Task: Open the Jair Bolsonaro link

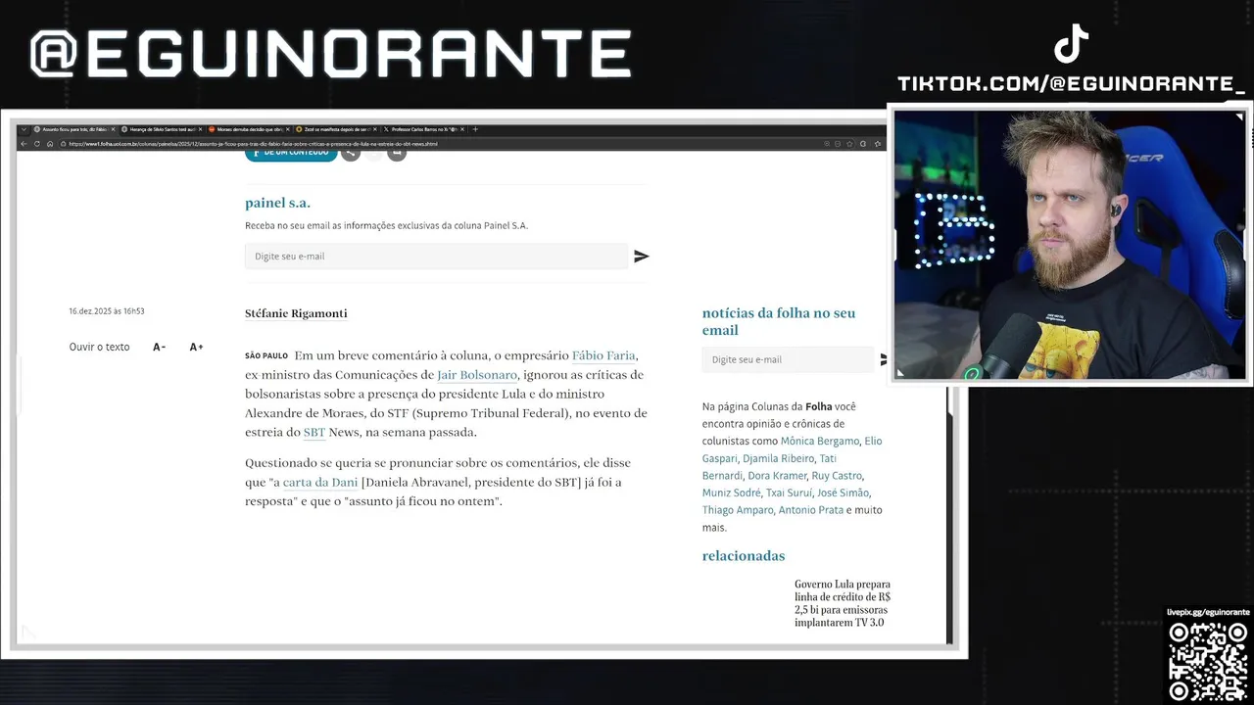Action: coord(477,375)
